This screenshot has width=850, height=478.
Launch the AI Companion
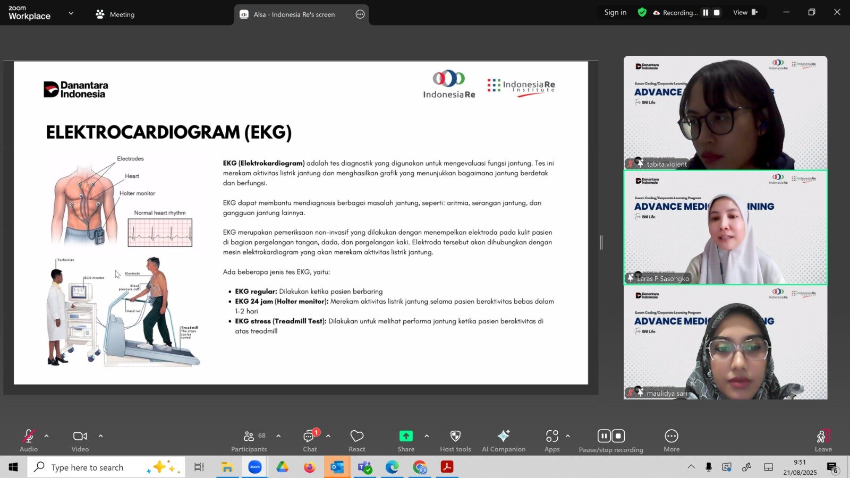click(x=503, y=440)
